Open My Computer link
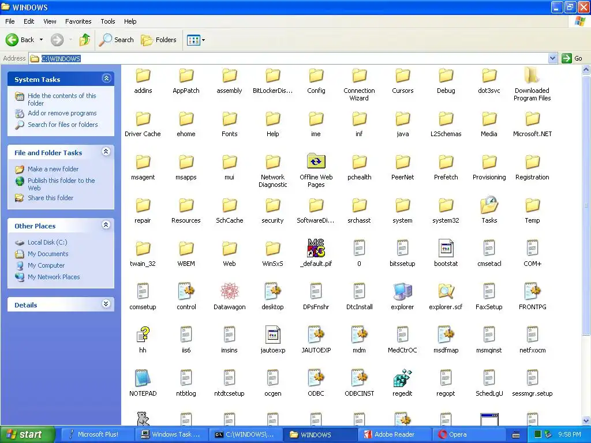Viewport: 591px width, 443px height. [x=46, y=265]
